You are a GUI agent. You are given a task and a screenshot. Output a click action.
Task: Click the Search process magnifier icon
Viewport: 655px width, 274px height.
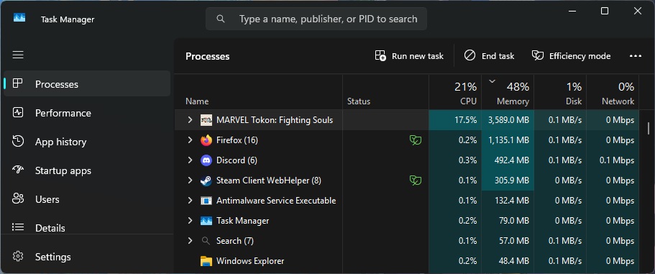[206, 241]
